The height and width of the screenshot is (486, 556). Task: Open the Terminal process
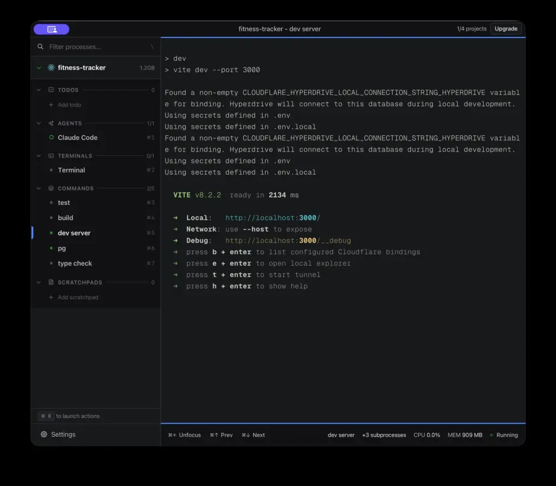[x=96, y=170]
